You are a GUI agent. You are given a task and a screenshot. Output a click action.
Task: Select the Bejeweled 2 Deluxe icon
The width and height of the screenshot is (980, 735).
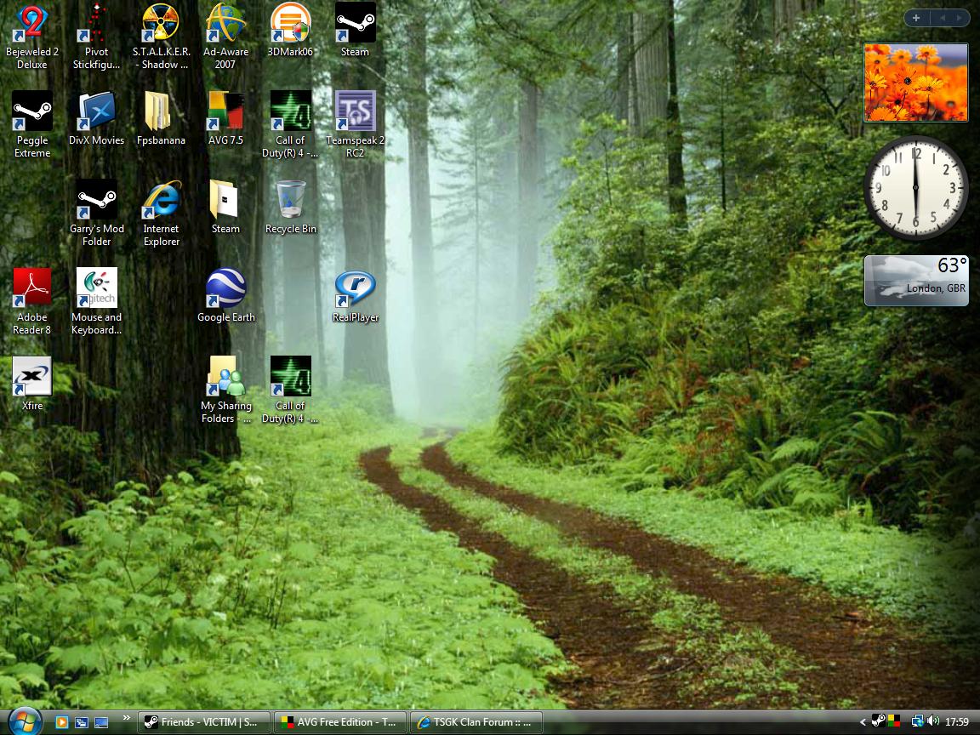[31, 21]
